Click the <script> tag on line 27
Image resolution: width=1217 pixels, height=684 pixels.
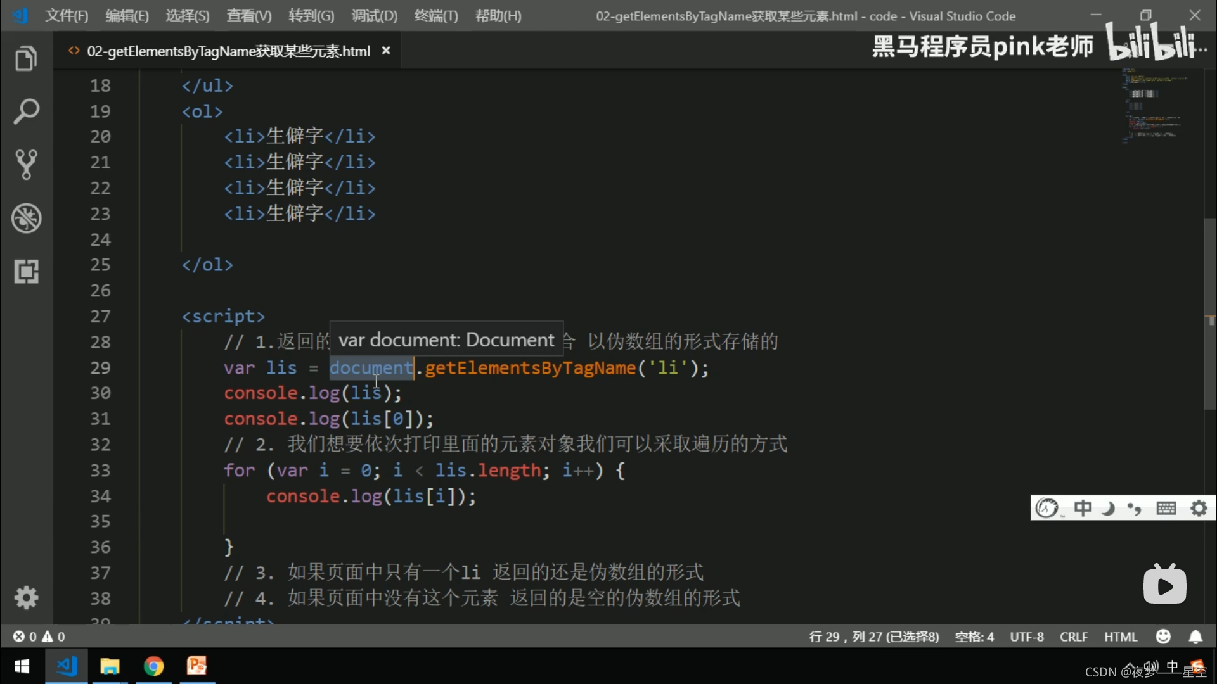click(223, 316)
